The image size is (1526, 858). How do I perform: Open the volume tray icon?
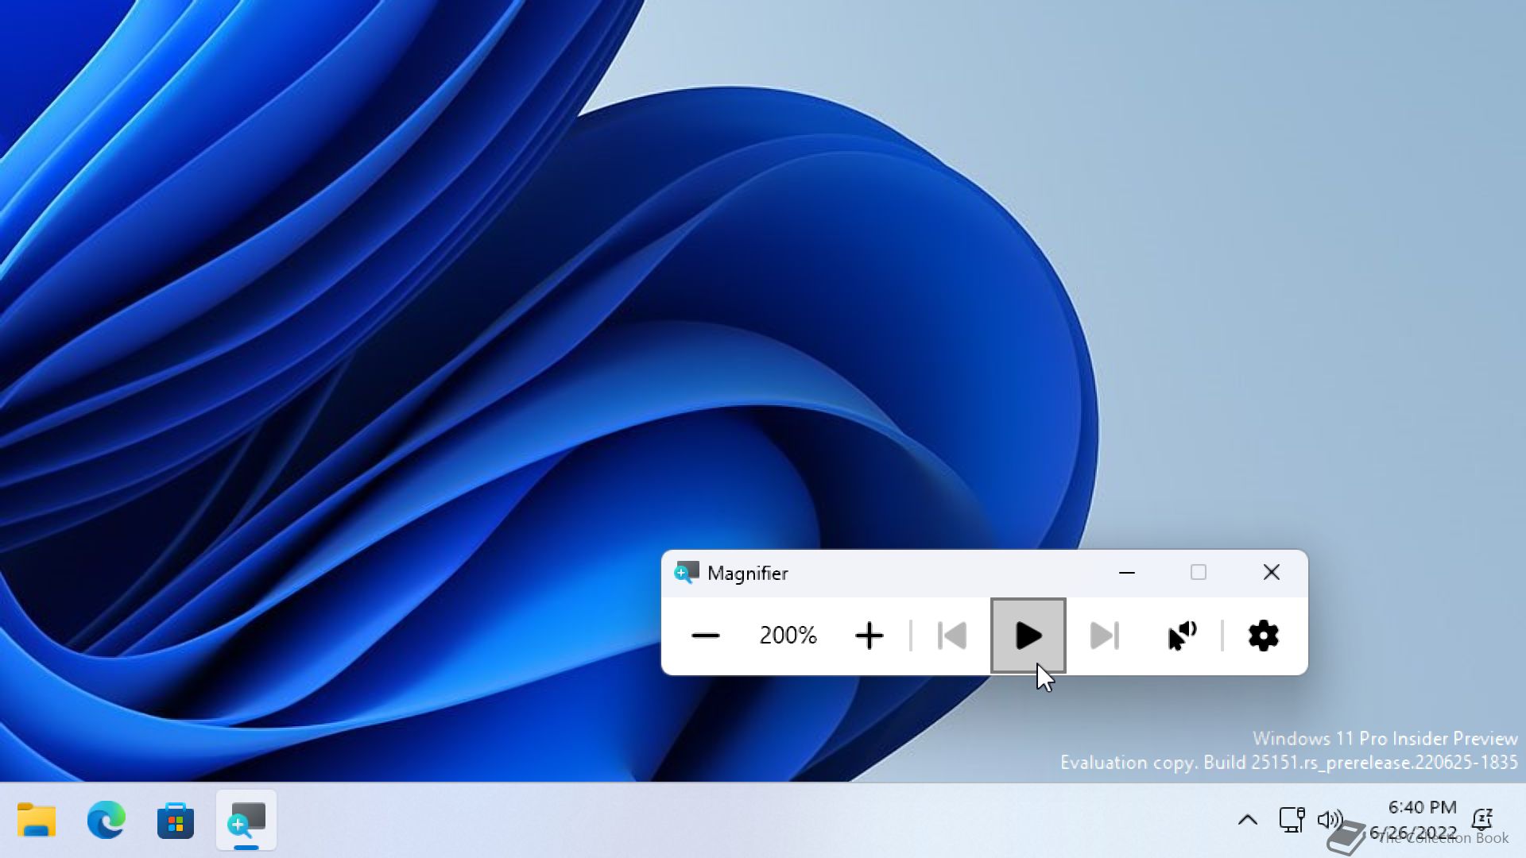(1330, 820)
